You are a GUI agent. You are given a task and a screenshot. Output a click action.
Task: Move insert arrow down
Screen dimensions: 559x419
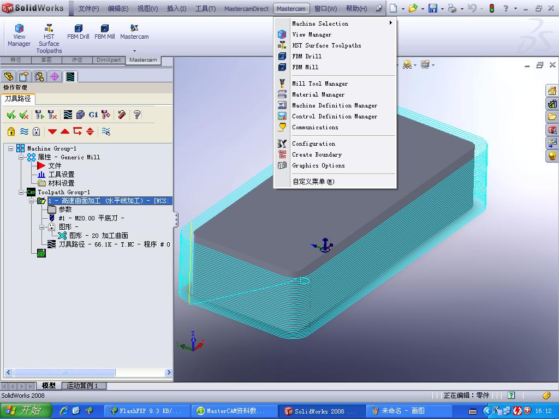[52, 131]
